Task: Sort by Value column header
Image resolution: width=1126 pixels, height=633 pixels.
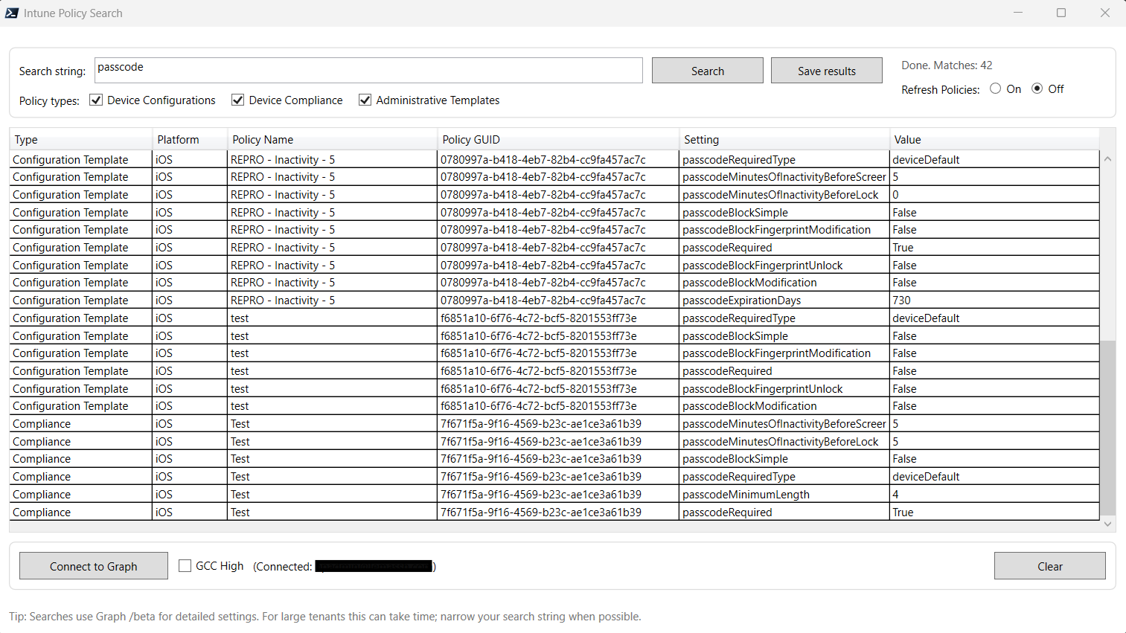Action: (994, 139)
